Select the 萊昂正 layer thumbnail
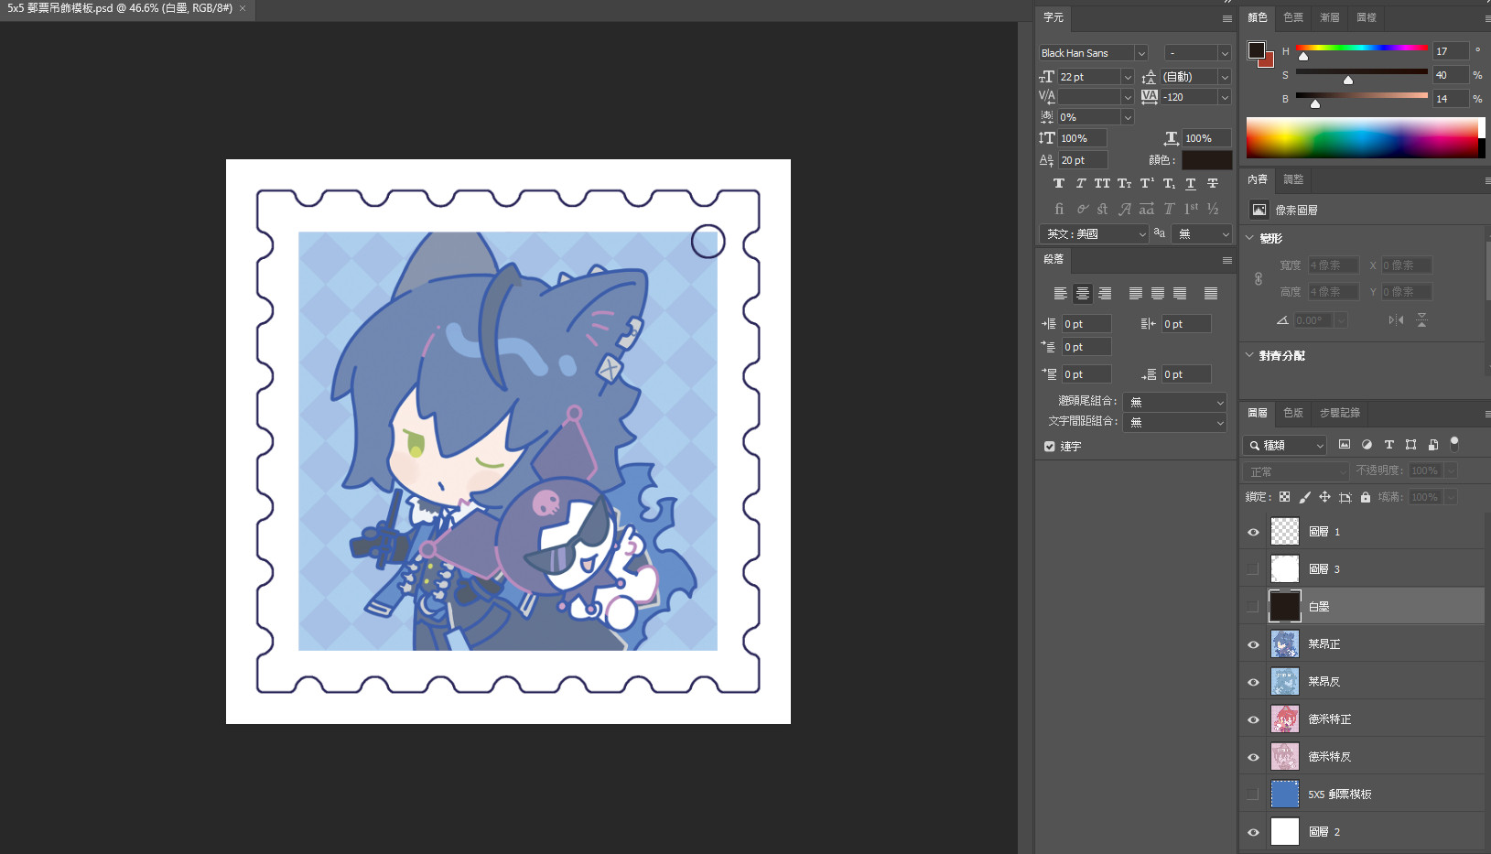The image size is (1491, 854). pos(1285,644)
